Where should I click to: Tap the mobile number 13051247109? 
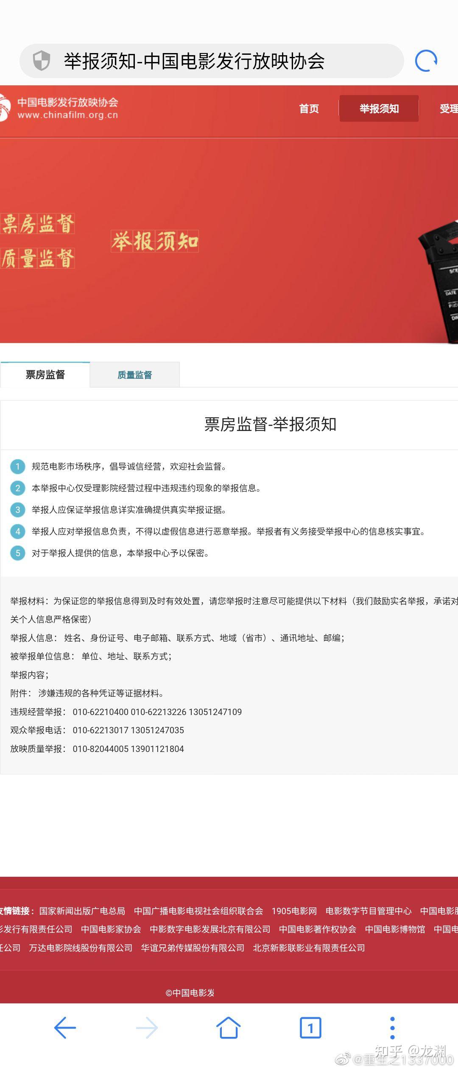pyautogui.click(x=215, y=712)
